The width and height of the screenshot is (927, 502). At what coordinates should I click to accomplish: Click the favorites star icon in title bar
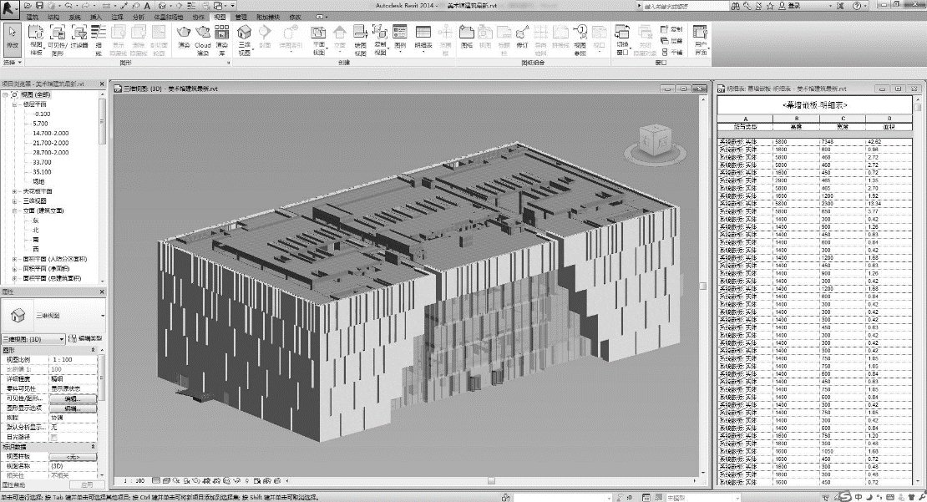click(x=770, y=5)
